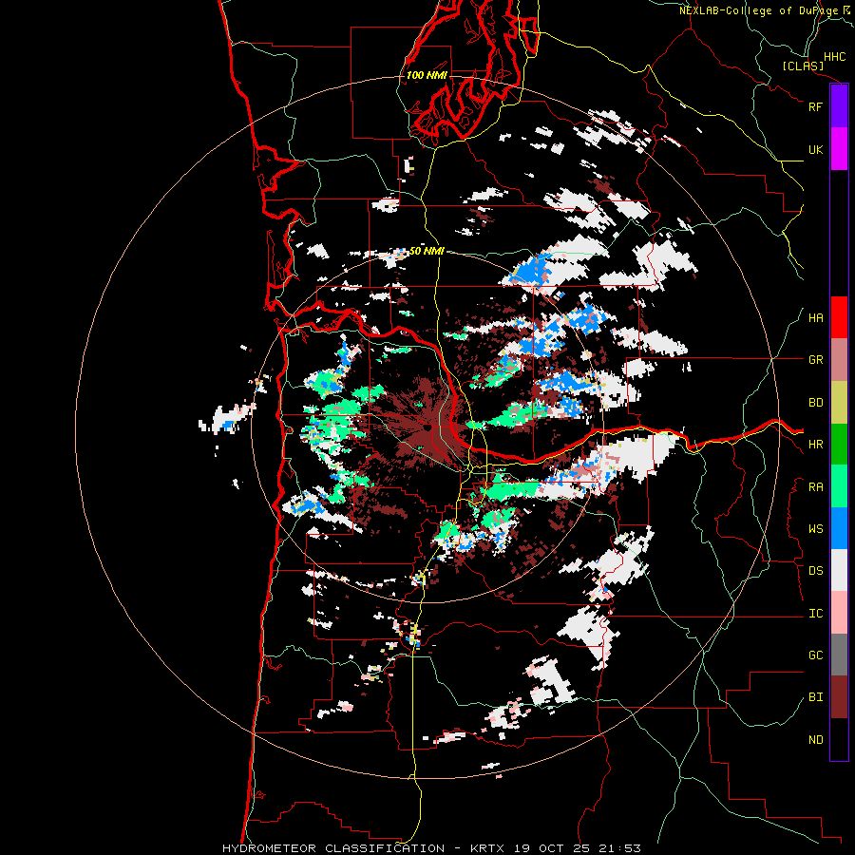Image resolution: width=855 pixels, height=855 pixels.
Task: Click the white DS legend color swatch
Action: [x=839, y=570]
